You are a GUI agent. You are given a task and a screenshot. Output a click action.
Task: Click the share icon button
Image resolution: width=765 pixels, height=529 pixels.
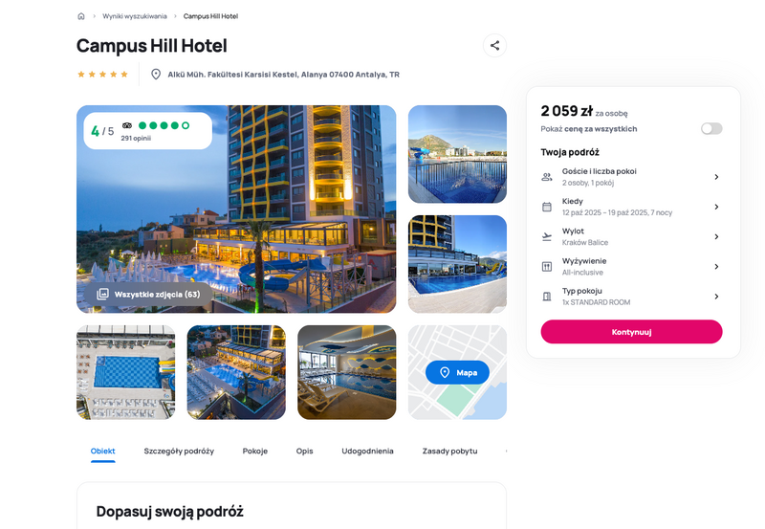(494, 45)
